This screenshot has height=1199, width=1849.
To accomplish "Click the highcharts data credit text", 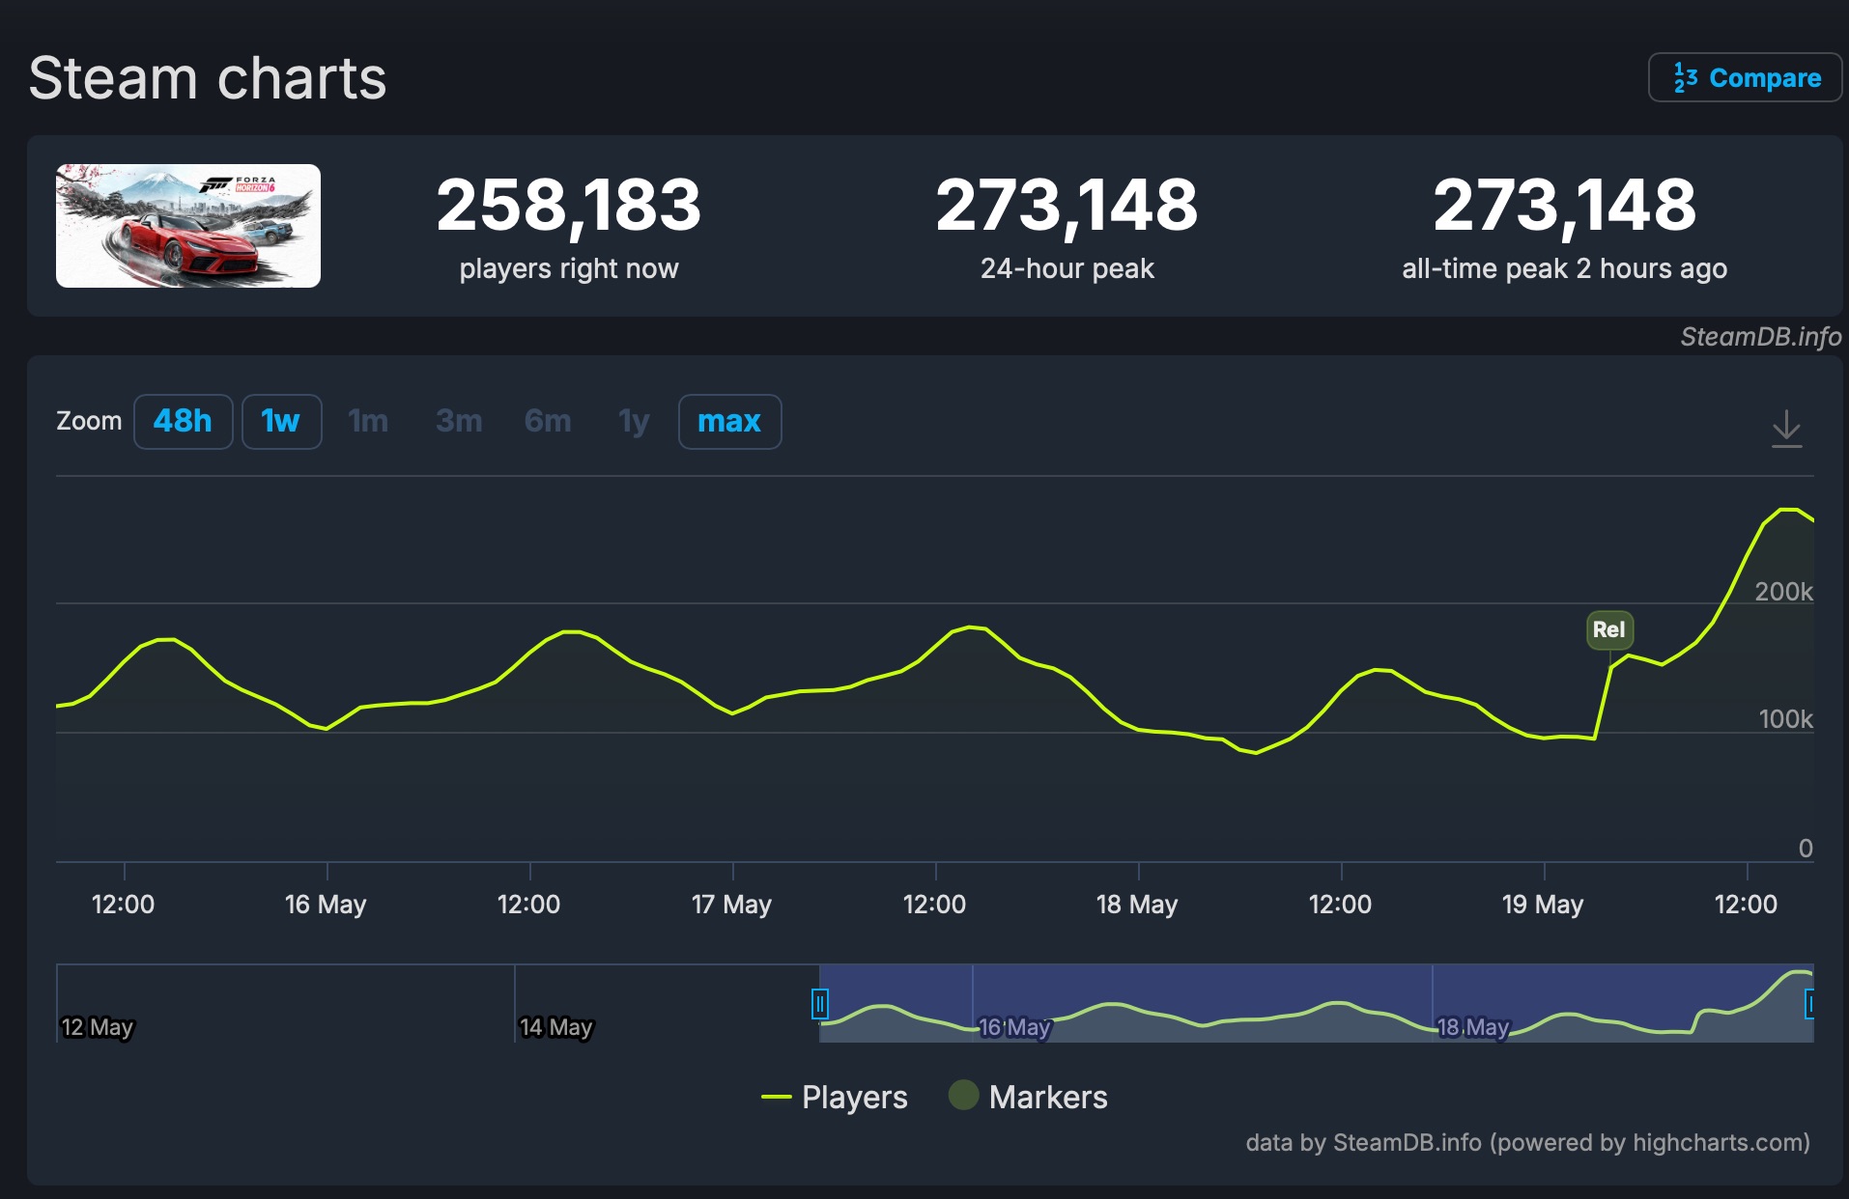I will (x=1527, y=1143).
